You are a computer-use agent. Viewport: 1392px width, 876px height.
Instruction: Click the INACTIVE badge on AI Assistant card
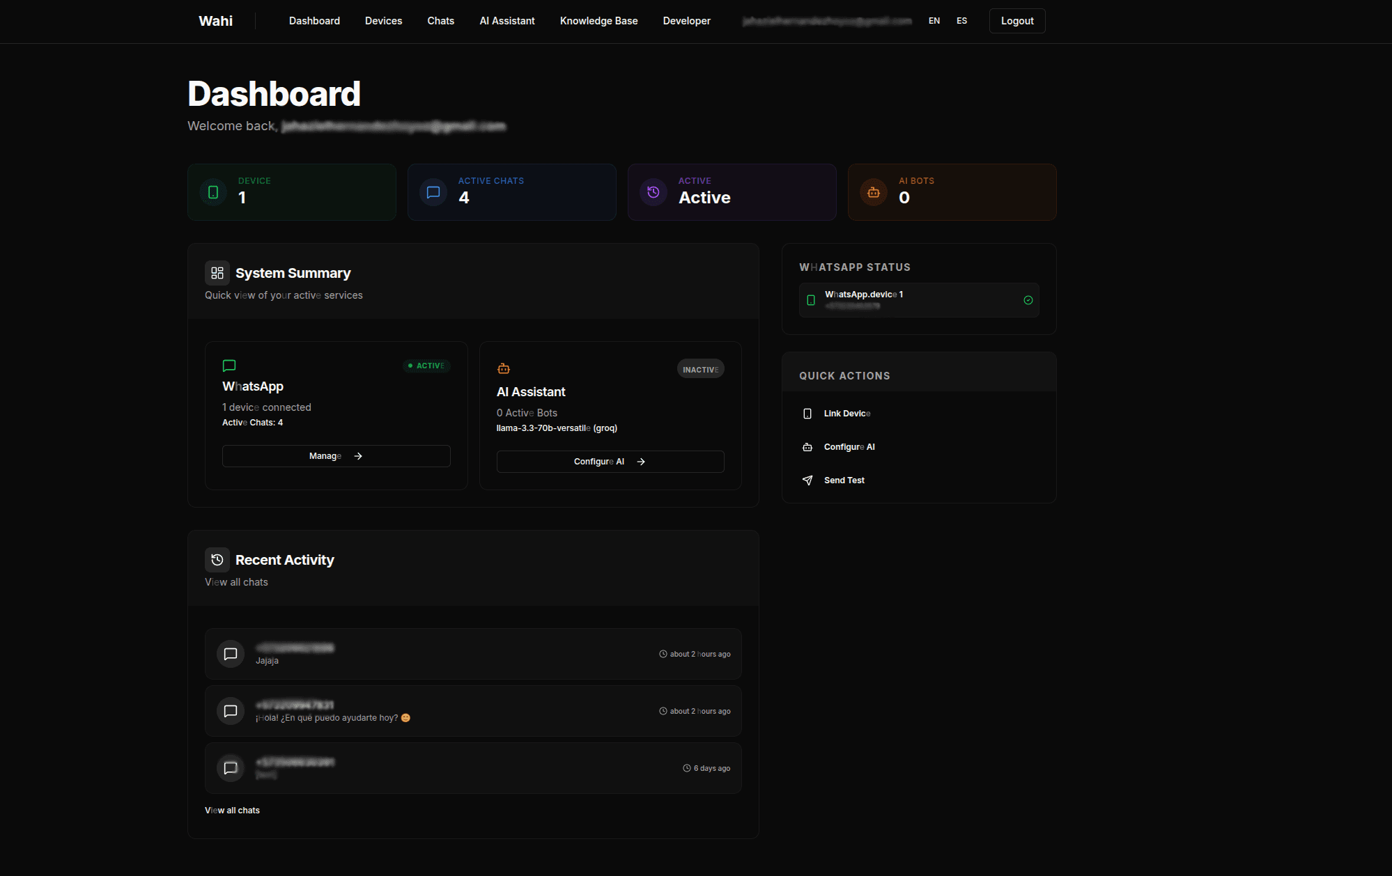700,368
